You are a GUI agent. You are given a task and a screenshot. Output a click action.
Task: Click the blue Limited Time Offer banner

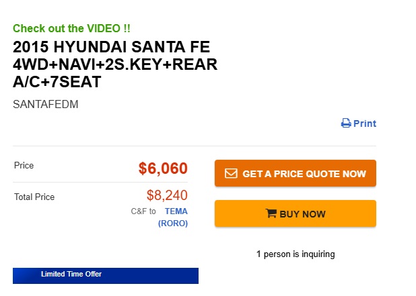[106, 275]
